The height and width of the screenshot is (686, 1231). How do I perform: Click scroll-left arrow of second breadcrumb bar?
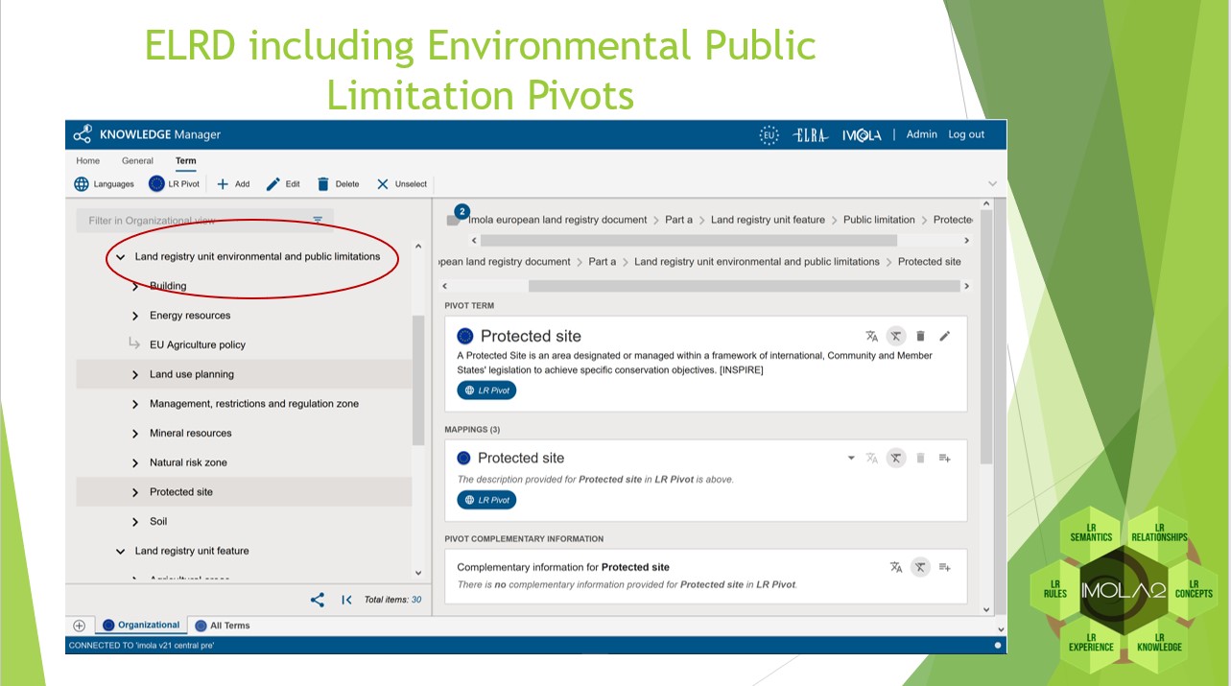(444, 286)
